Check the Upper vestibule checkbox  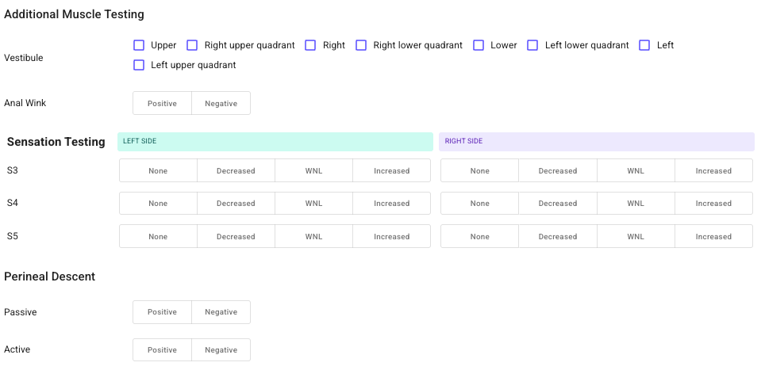pos(139,45)
